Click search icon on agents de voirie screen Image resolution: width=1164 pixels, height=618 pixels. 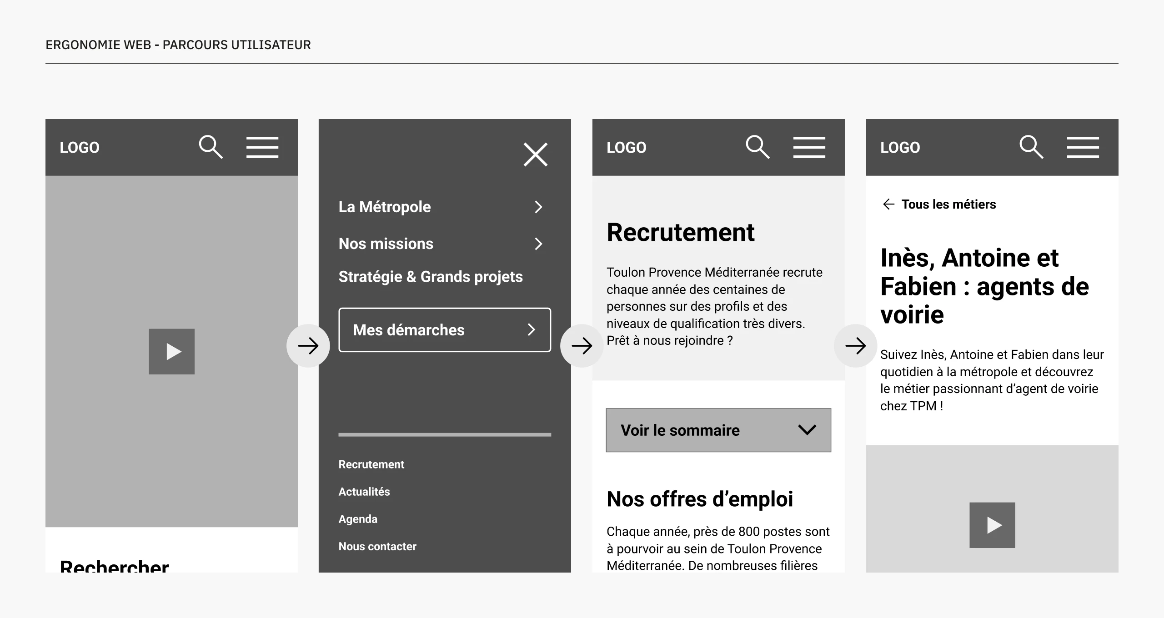click(x=1032, y=147)
